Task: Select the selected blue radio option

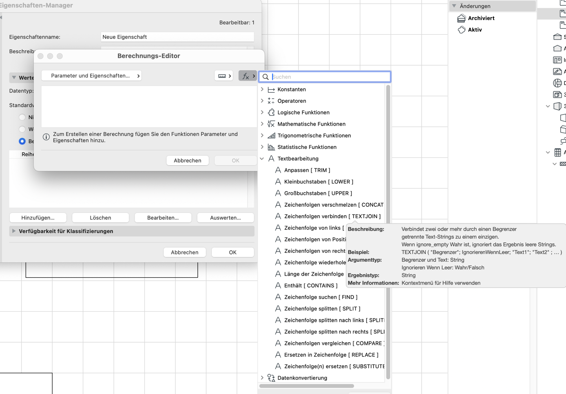Action: click(22, 141)
